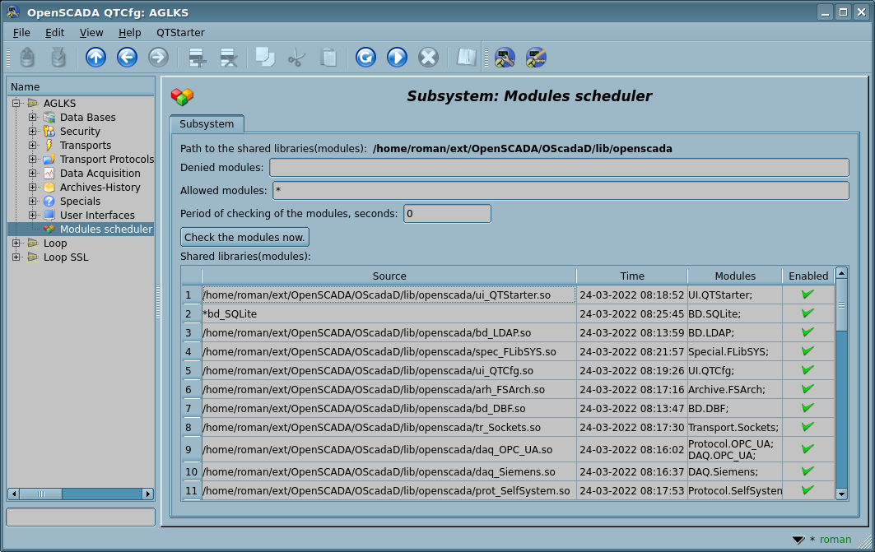
Task: Click the Start/Play round toolbar icon
Action: click(x=397, y=57)
